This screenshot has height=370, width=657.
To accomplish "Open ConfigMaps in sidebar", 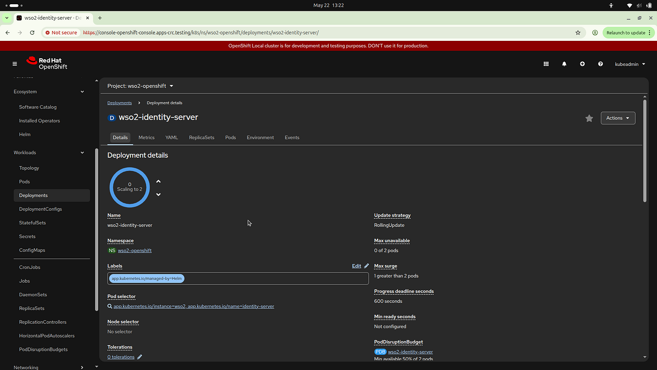I will tap(32, 250).
